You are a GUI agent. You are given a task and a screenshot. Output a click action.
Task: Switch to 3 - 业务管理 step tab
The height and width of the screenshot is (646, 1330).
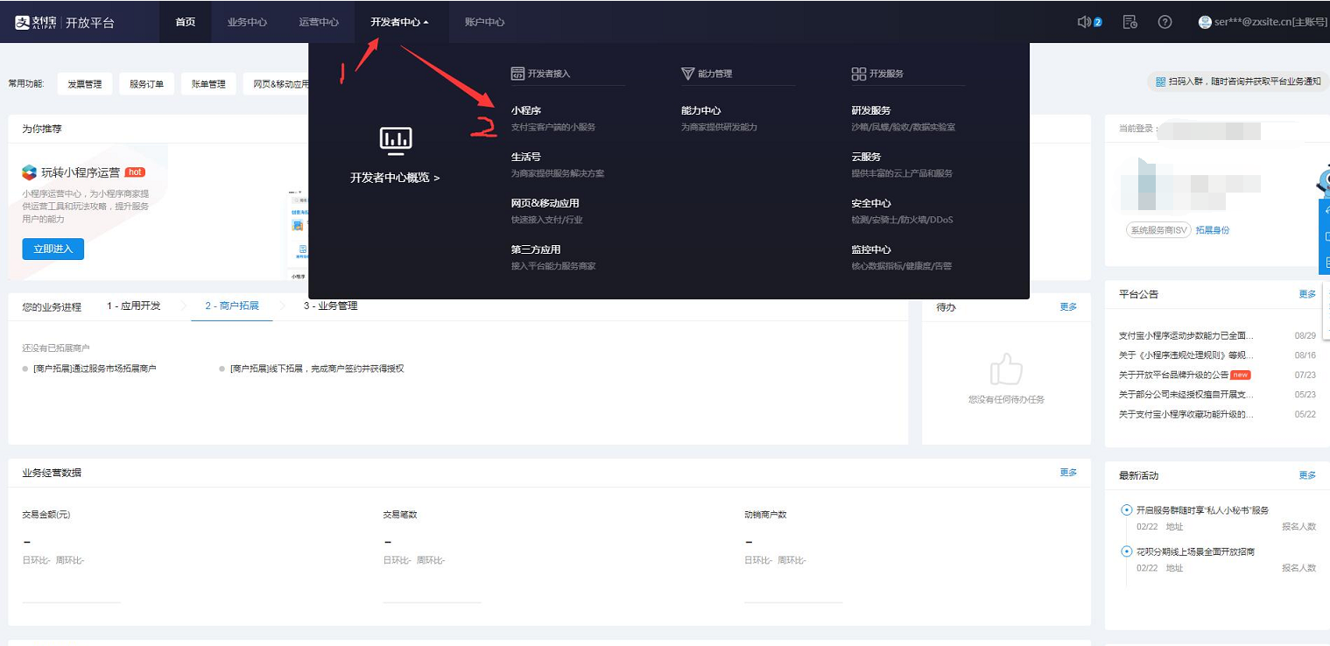point(331,306)
